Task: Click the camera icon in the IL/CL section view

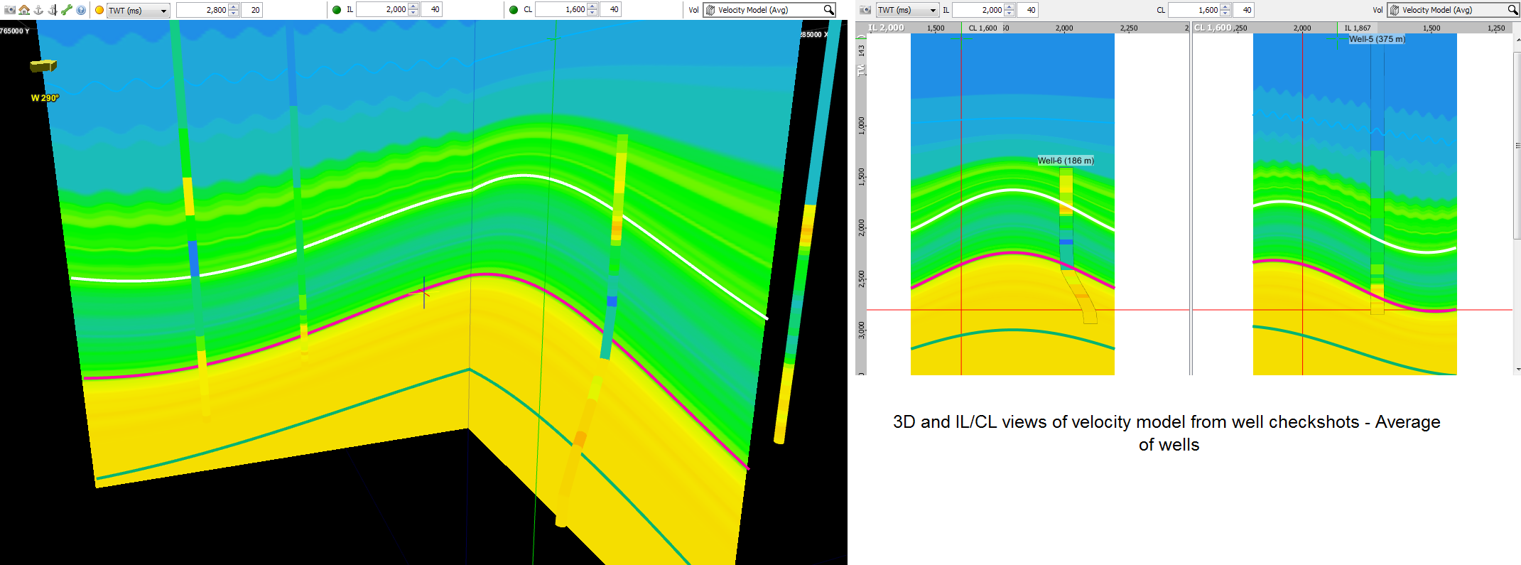Action: tap(865, 10)
